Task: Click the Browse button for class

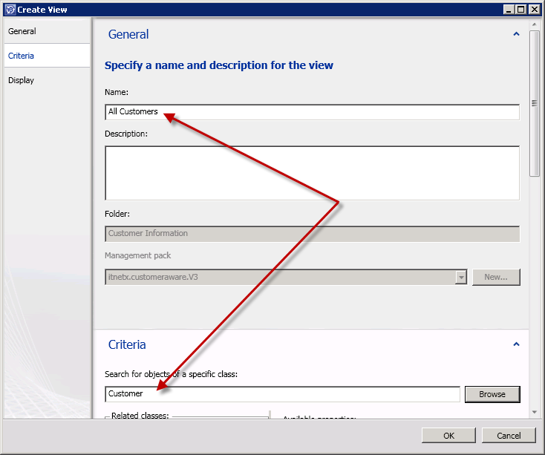Action: (492, 394)
